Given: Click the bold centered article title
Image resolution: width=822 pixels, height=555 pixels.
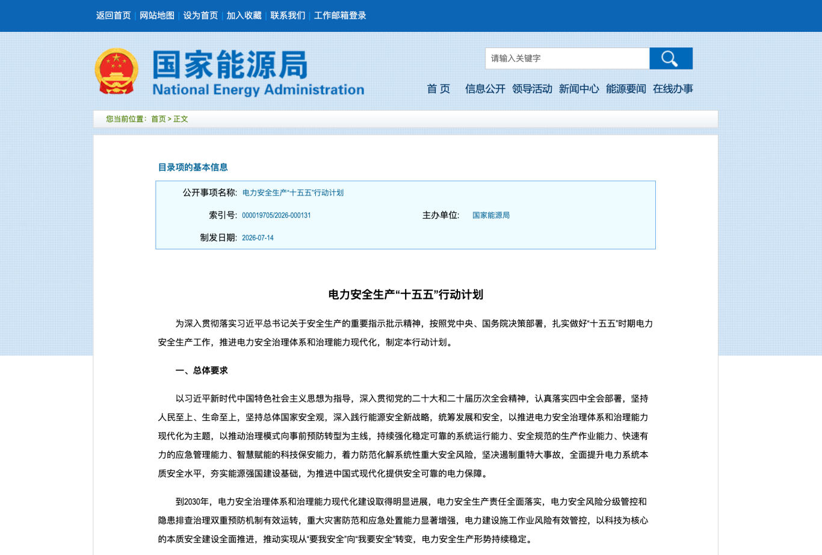Looking at the screenshot, I should coord(406,295).
